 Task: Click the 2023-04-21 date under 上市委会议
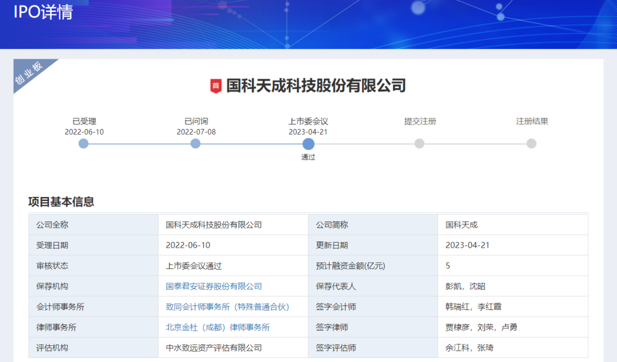click(x=308, y=132)
